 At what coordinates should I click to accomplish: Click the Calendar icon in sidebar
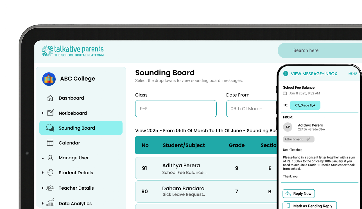pos(50,143)
